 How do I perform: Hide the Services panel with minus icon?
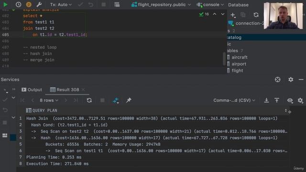301,80
